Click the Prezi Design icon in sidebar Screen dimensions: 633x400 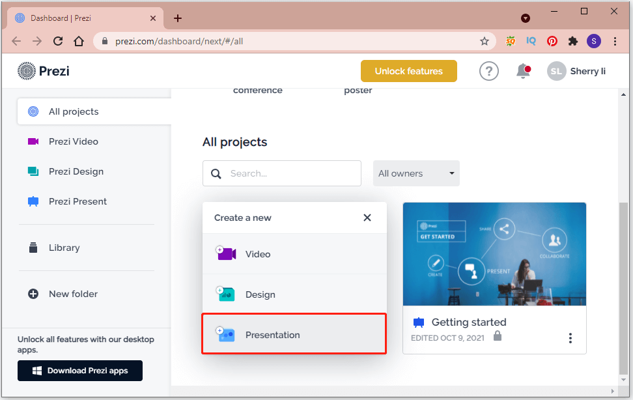pos(33,171)
